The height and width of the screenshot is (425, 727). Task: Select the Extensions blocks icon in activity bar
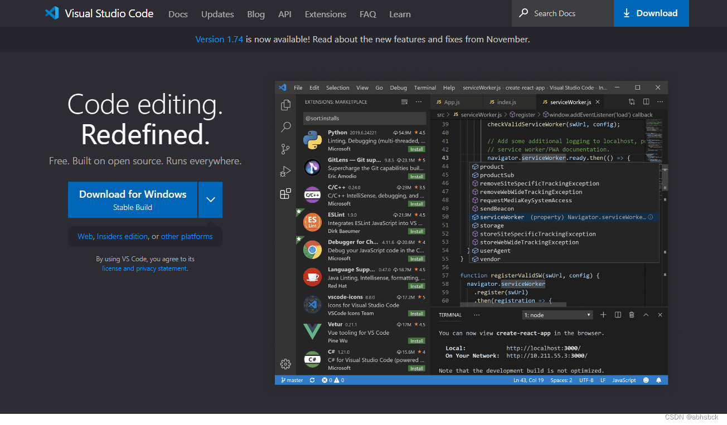pyautogui.click(x=285, y=193)
